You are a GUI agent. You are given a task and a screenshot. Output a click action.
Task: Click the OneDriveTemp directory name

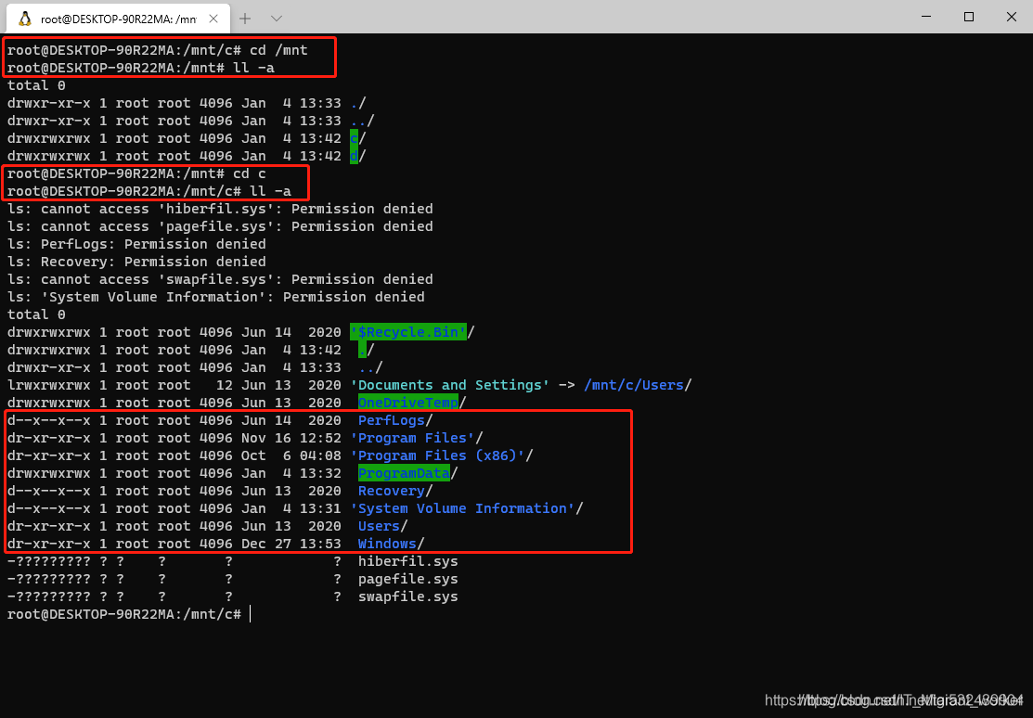click(x=408, y=403)
